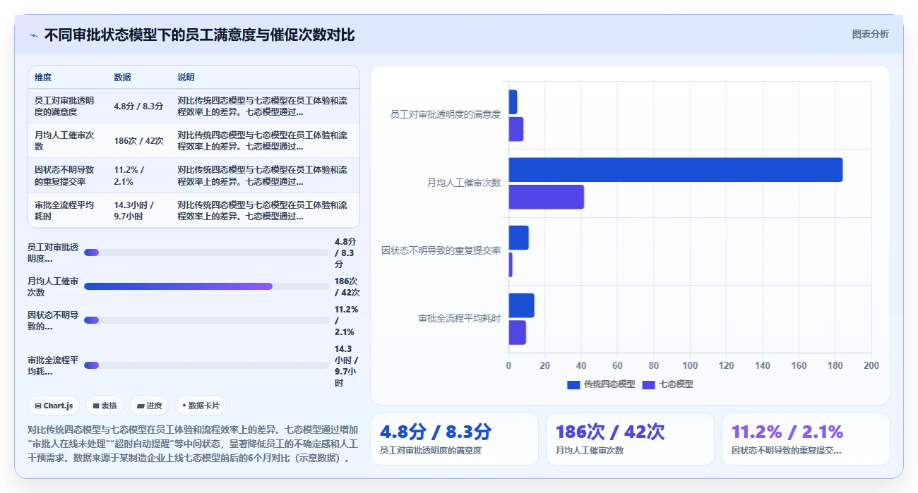Click the blue bar for 因状态不明导致的重复提交率
The height and width of the screenshot is (493, 918).
tap(519, 238)
